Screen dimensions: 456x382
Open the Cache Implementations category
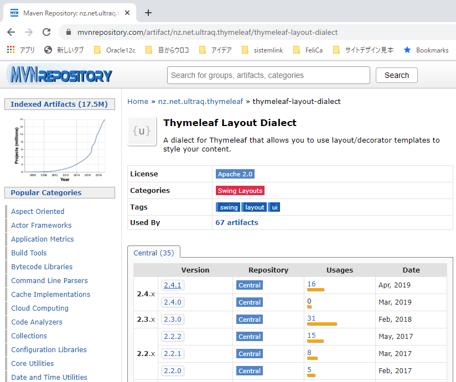pyautogui.click(x=50, y=294)
